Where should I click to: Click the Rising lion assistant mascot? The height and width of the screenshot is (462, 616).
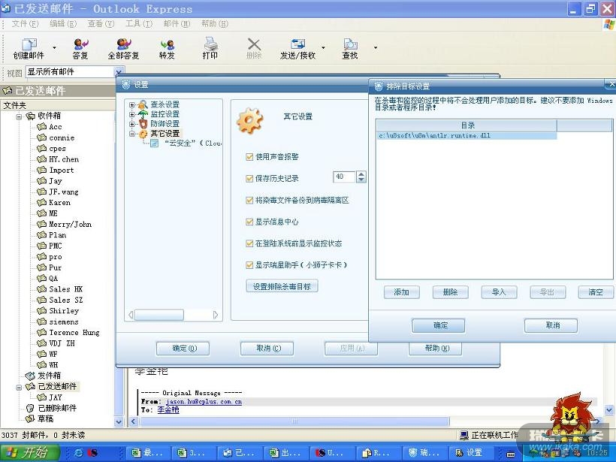click(x=572, y=416)
